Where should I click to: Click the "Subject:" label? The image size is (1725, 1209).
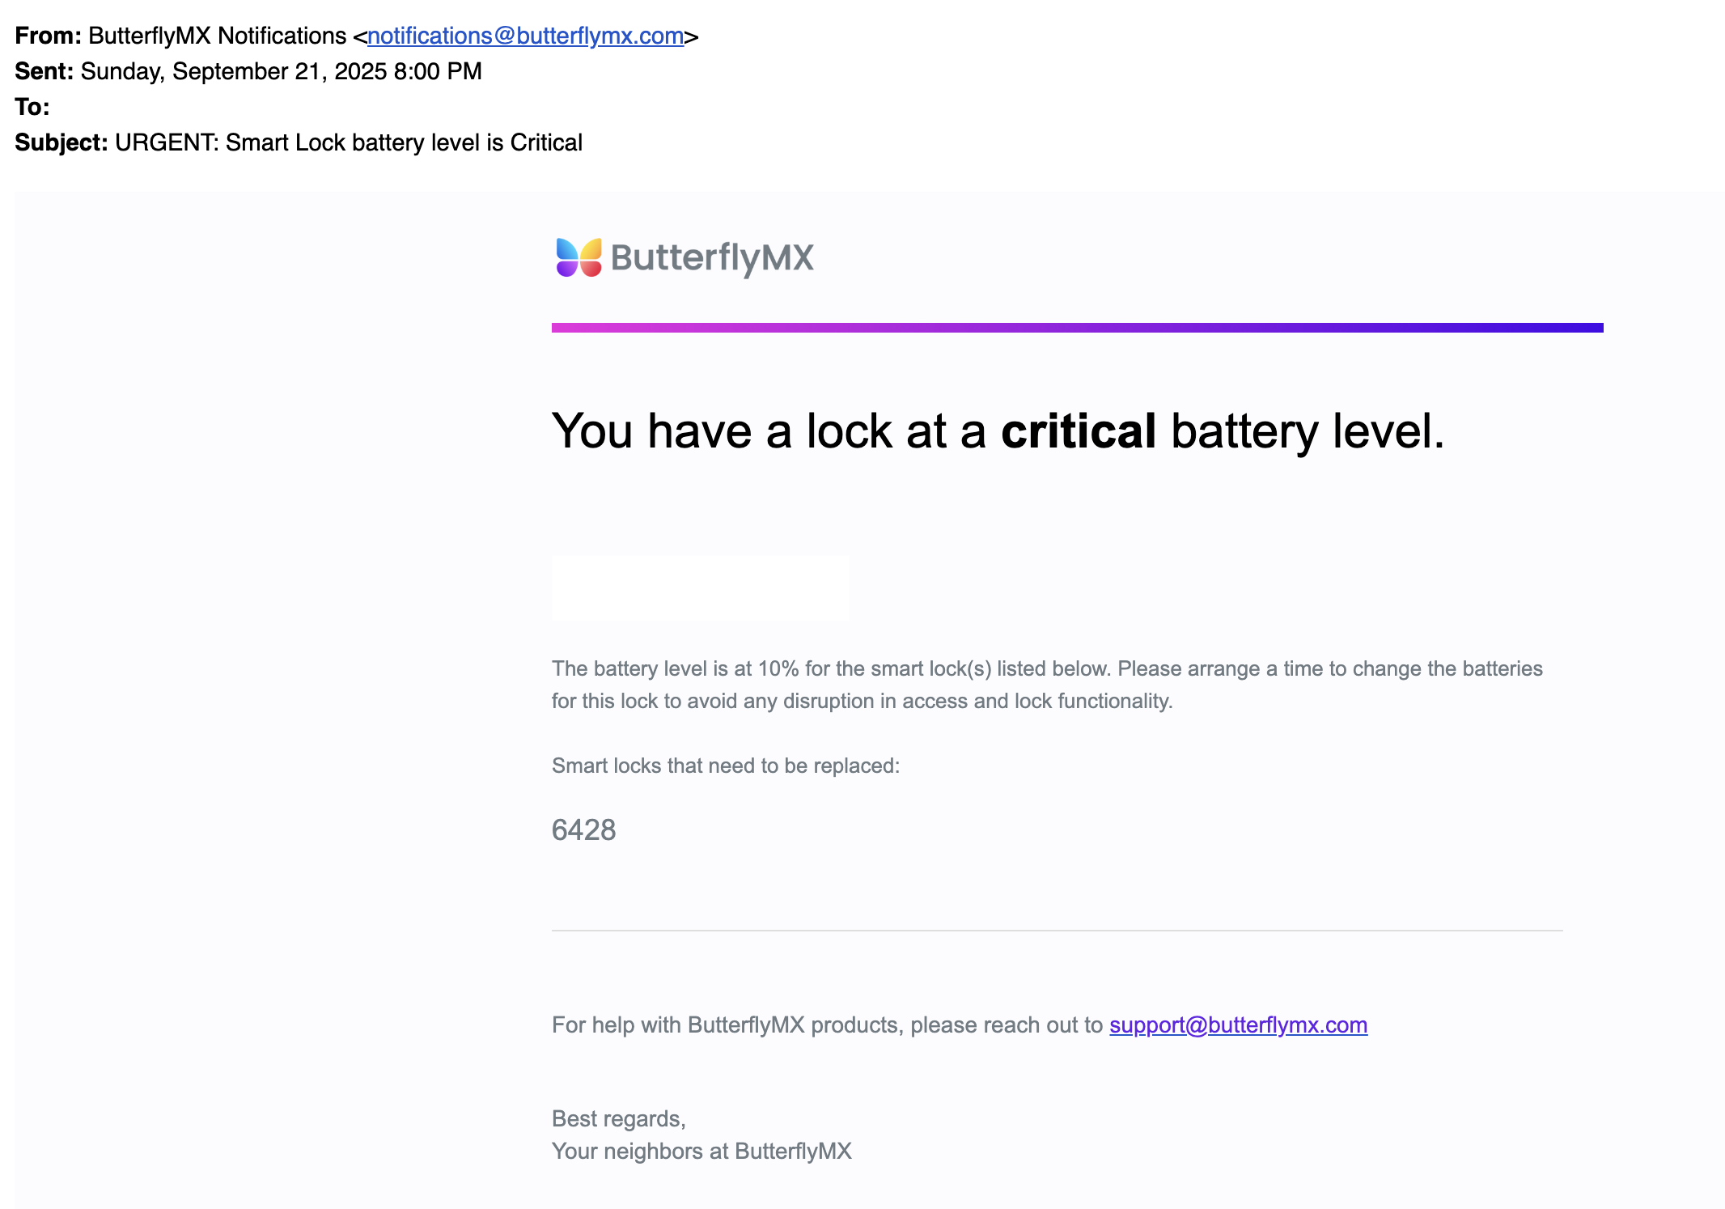61,142
